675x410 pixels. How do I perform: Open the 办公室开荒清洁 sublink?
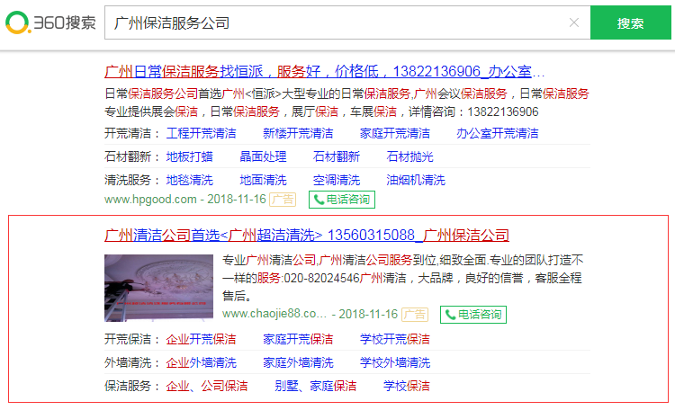click(497, 133)
